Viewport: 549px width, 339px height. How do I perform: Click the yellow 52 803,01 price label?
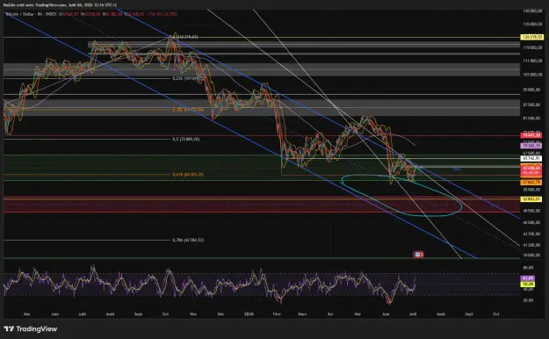531,199
